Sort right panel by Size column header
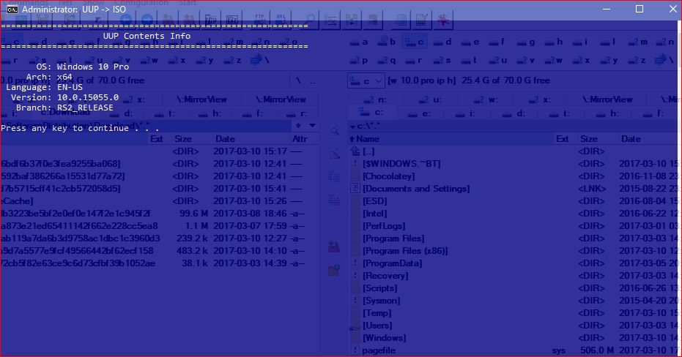The image size is (682, 357). tap(589, 139)
